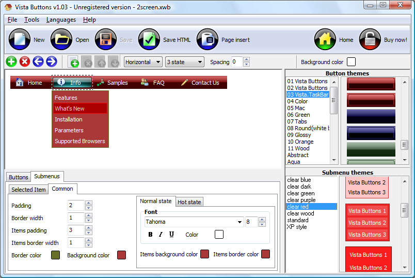Screen dimensions: 415x278
Task: Open the submenu Background color swatch
Action: tap(121, 255)
